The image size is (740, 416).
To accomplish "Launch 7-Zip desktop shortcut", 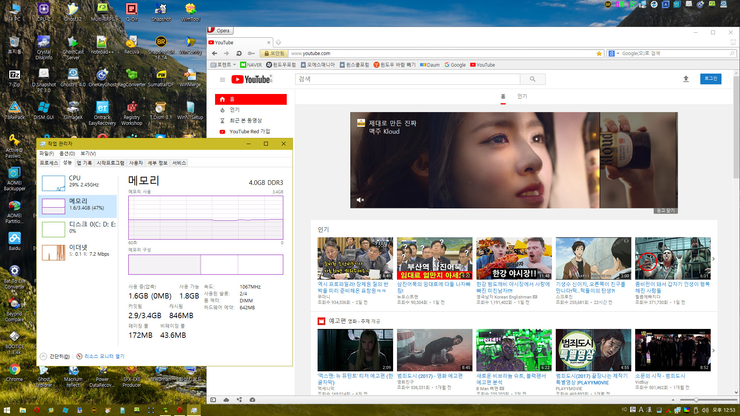I will click(15, 78).
